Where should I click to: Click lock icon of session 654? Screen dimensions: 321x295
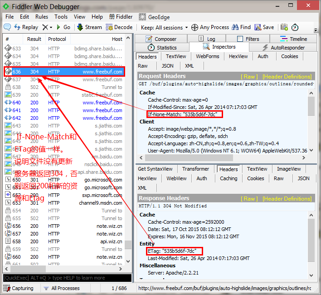(8, 211)
